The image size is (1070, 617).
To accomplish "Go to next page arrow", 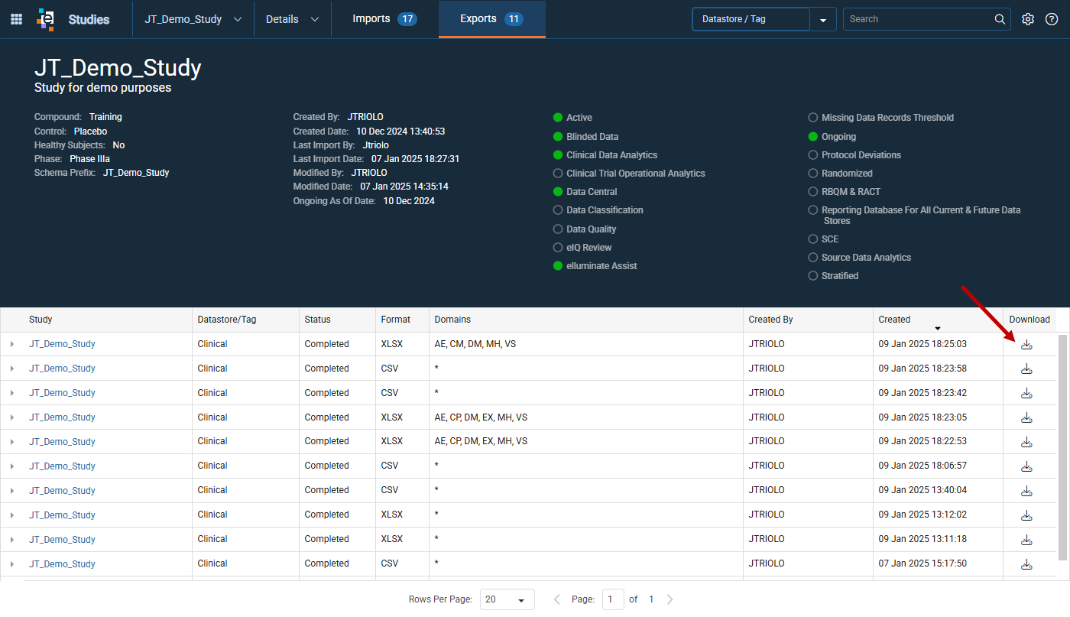I will (x=670, y=599).
